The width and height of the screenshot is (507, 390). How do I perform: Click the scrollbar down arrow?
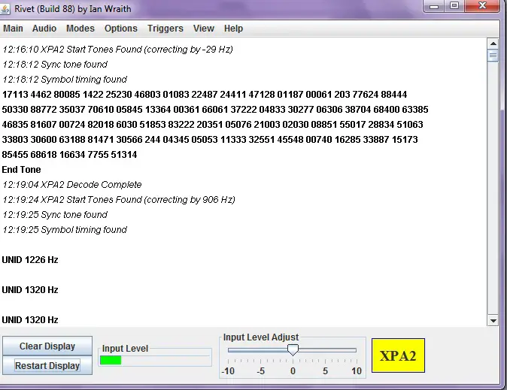point(493,321)
